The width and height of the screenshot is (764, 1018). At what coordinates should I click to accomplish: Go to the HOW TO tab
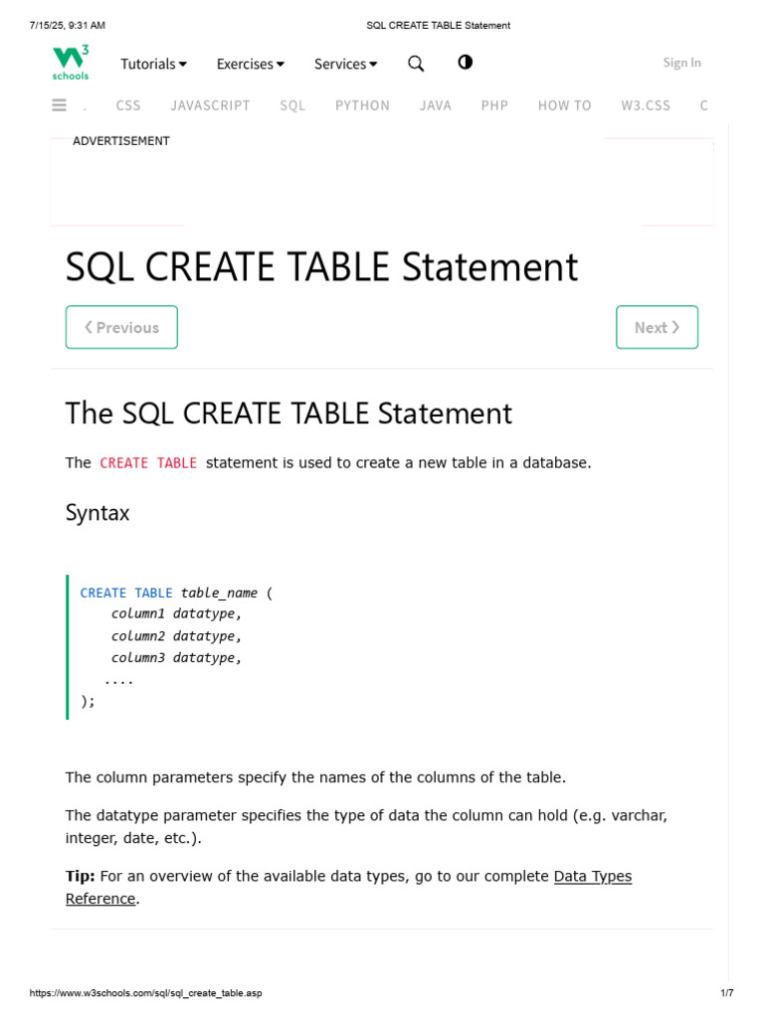click(x=564, y=105)
